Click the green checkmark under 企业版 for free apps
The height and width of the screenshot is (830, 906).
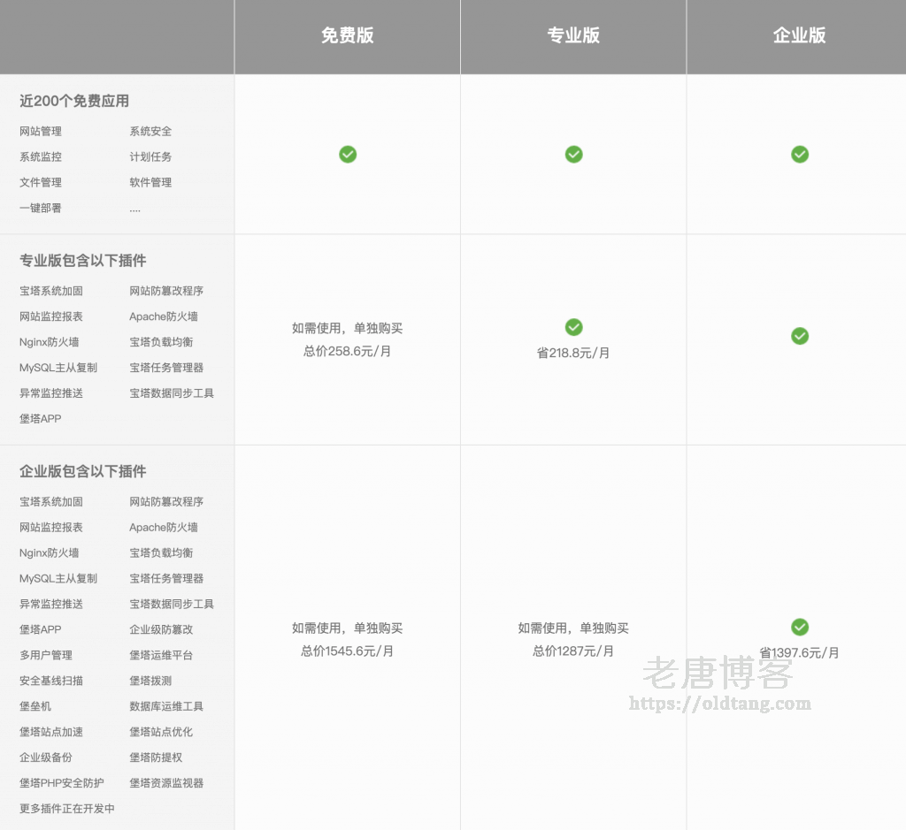[800, 154]
